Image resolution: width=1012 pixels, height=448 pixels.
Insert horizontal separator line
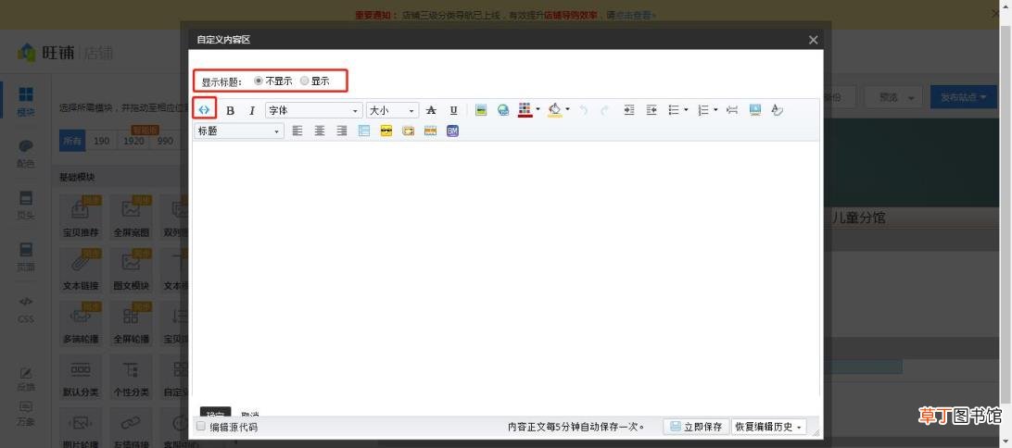click(x=732, y=110)
